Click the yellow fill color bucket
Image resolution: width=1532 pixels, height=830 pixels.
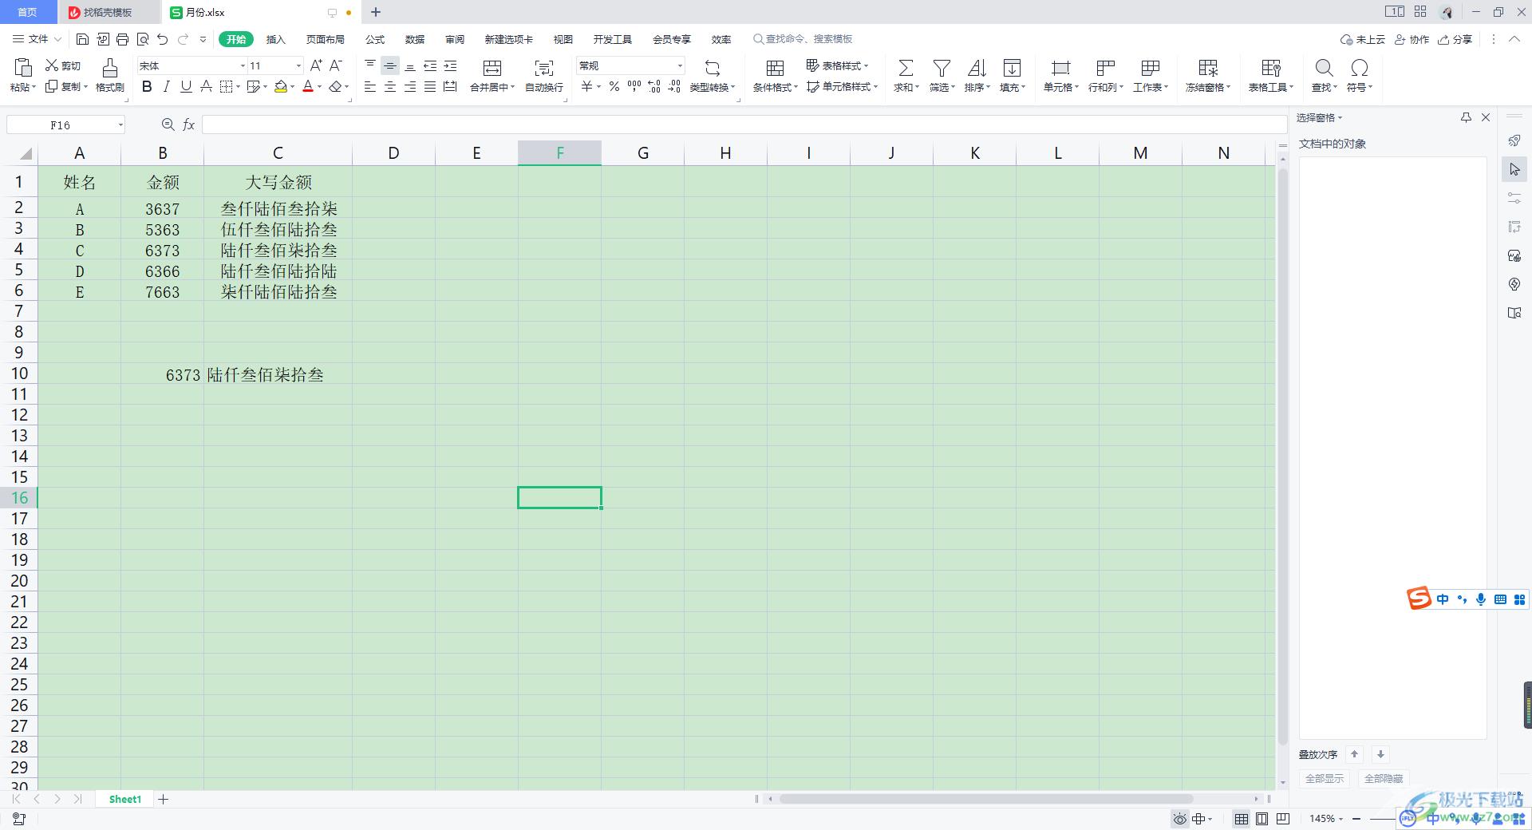coord(281,86)
